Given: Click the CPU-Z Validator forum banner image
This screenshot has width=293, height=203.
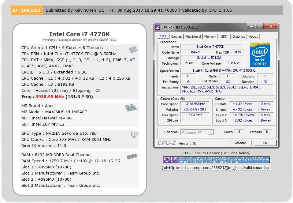Looking at the screenshot, I should 216,160.
